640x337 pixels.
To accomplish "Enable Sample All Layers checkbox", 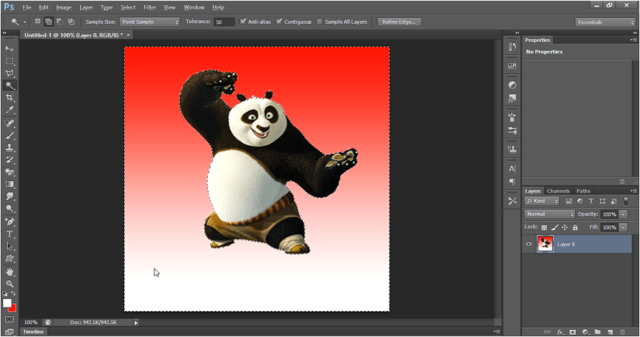I will click(320, 22).
